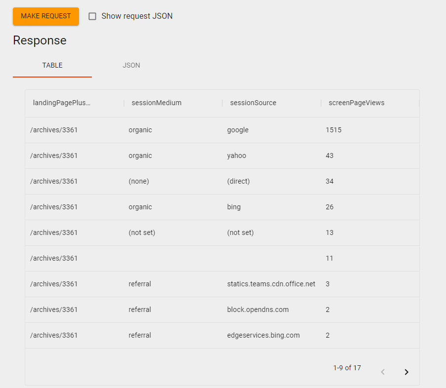This screenshot has width=446, height=388.
Task: Click the 26 page views value
Action: click(x=329, y=207)
